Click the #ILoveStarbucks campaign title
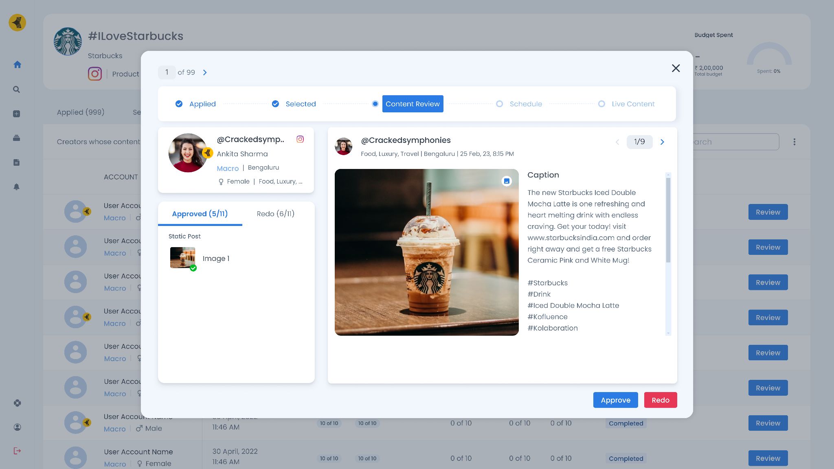This screenshot has height=469, width=834. pyautogui.click(x=136, y=36)
